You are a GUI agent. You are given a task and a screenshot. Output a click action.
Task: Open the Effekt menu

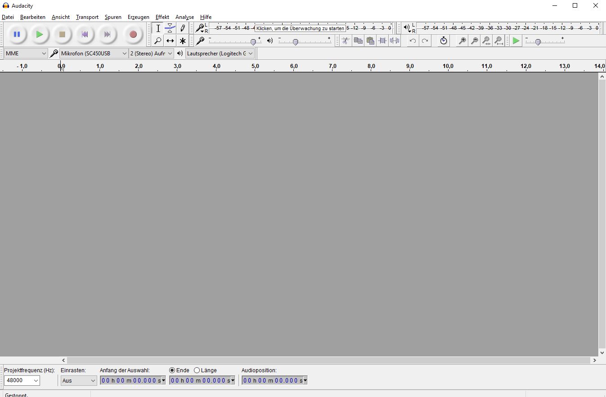162,17
